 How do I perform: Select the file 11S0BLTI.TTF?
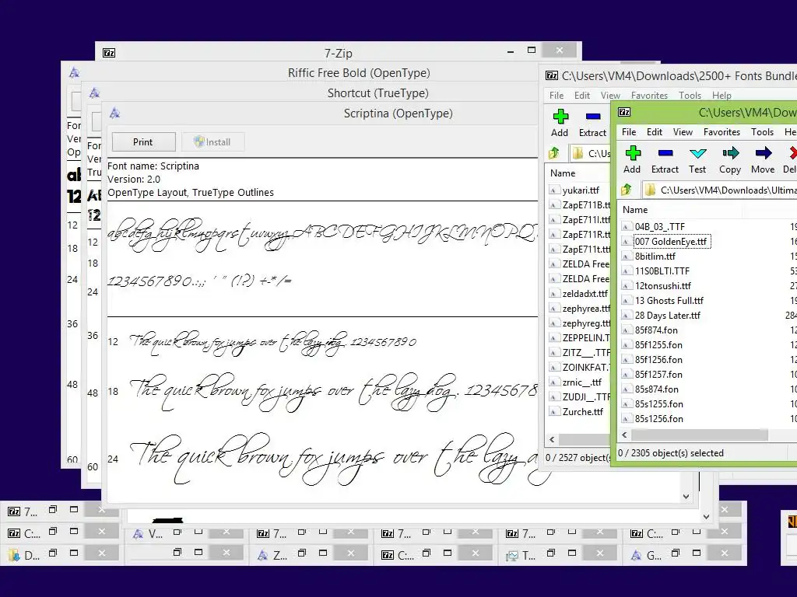[662, 271]
